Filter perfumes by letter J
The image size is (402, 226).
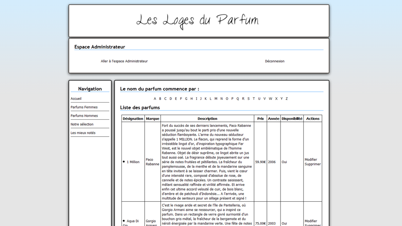tap(201, 99)
